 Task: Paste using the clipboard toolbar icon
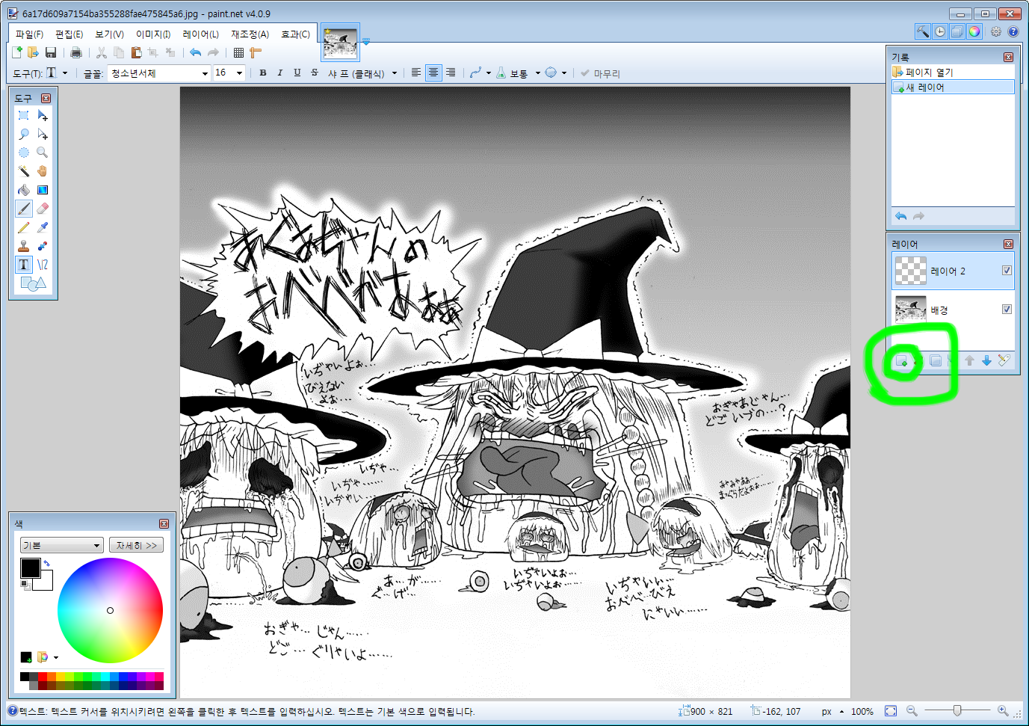point(136,52)
